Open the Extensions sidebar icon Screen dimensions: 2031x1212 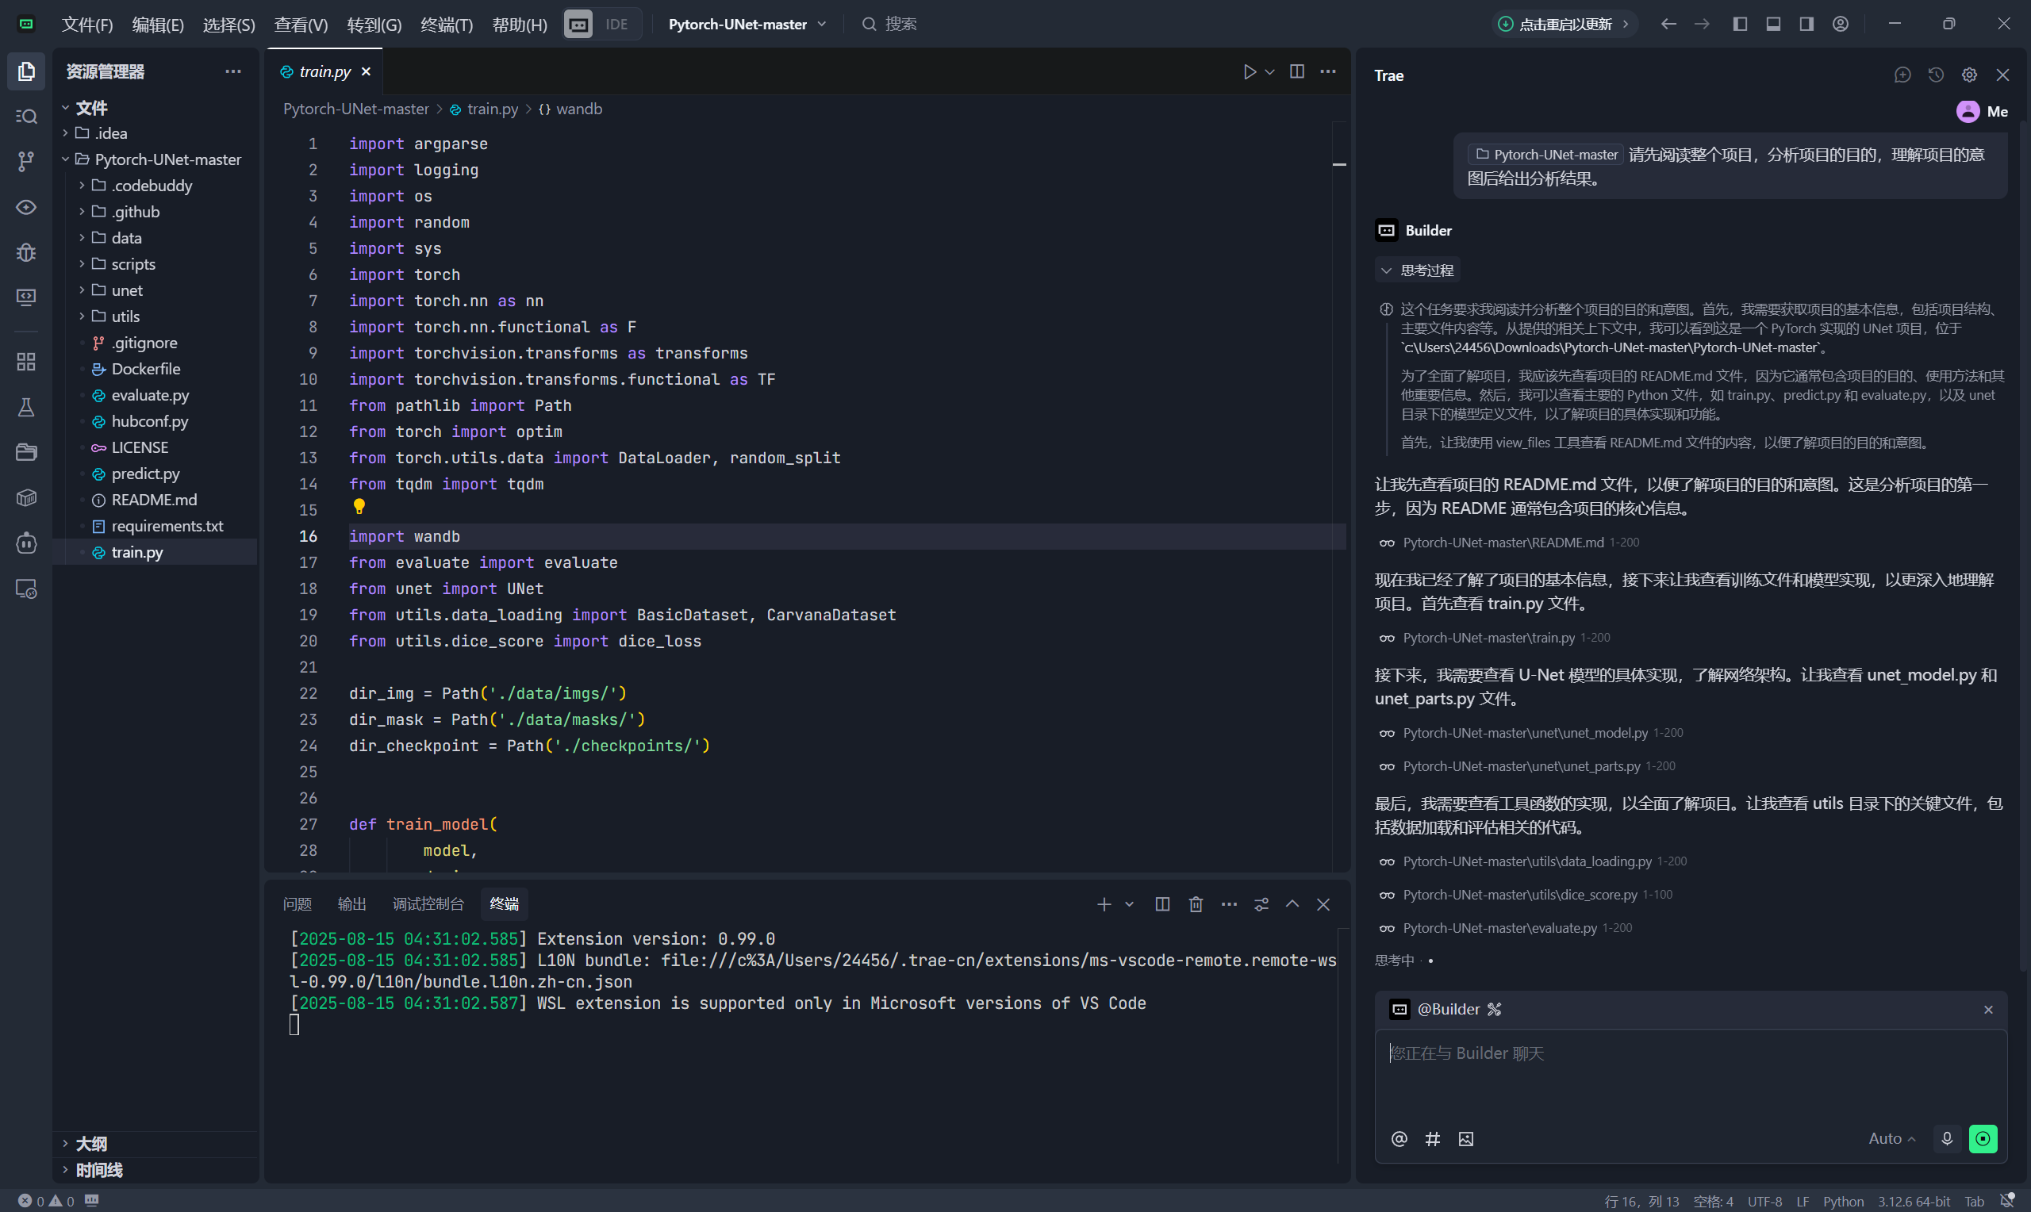click(x=26, y=362)
